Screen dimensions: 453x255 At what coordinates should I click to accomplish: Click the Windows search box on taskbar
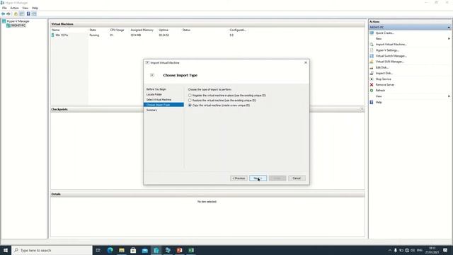52,250
